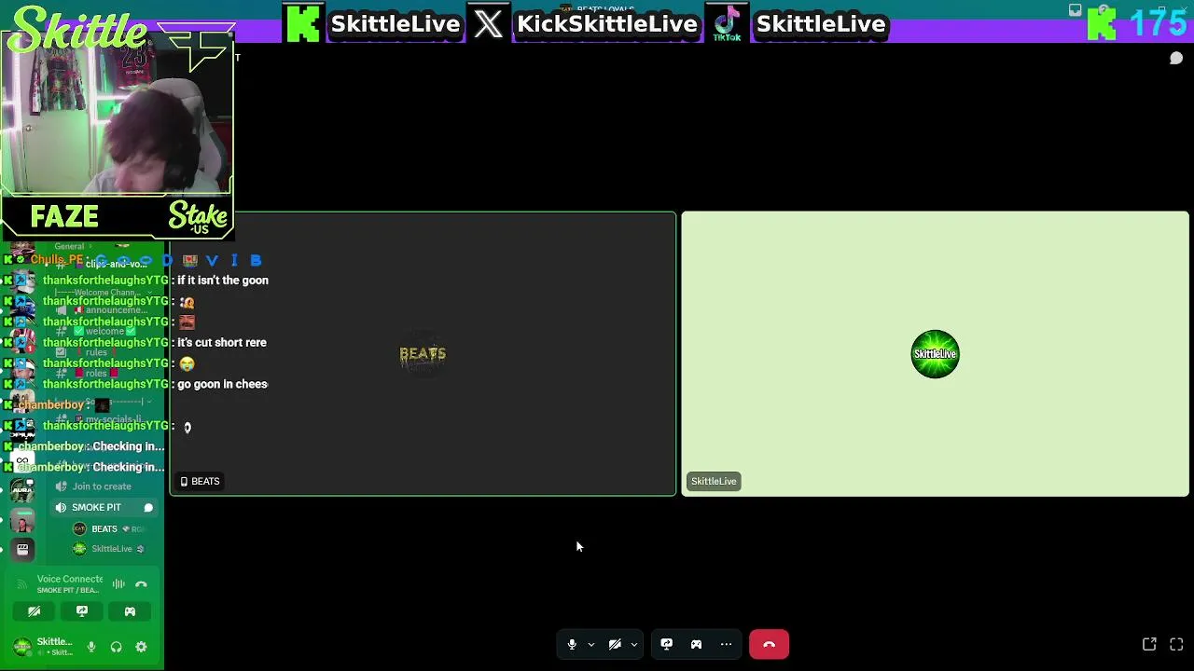Select SkittleLive user in SMOKE PIT channel
1194x671 pixels.
(111, 549)
